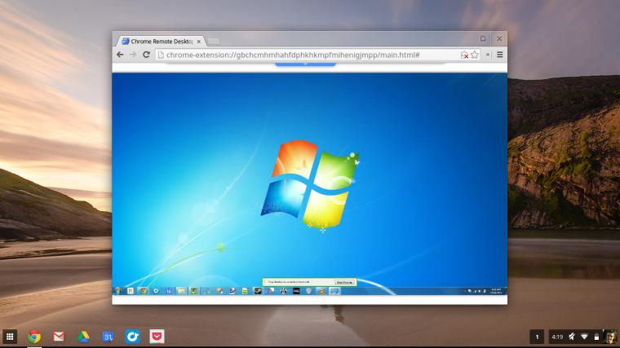Image resolution: width=620 pixels, height=348 pixels.
Task: Click the blue circular arrow shelf app
Action: (x=132, y=337)
